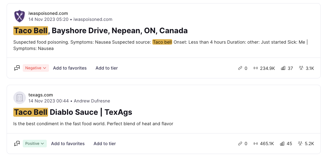The width and height of the screenshot is (328, 160).
Task: Open the Negative sentiment dropdown
Action: point(36,68)
